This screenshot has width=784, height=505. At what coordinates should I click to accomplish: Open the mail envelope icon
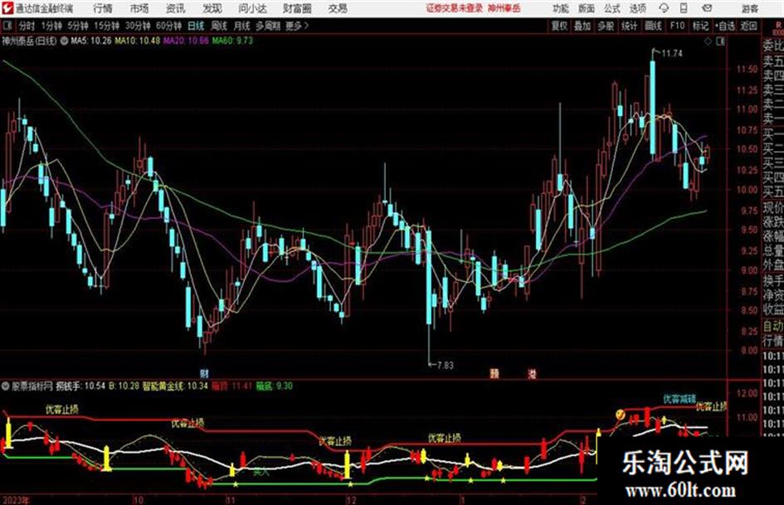[x=707, y=8]
